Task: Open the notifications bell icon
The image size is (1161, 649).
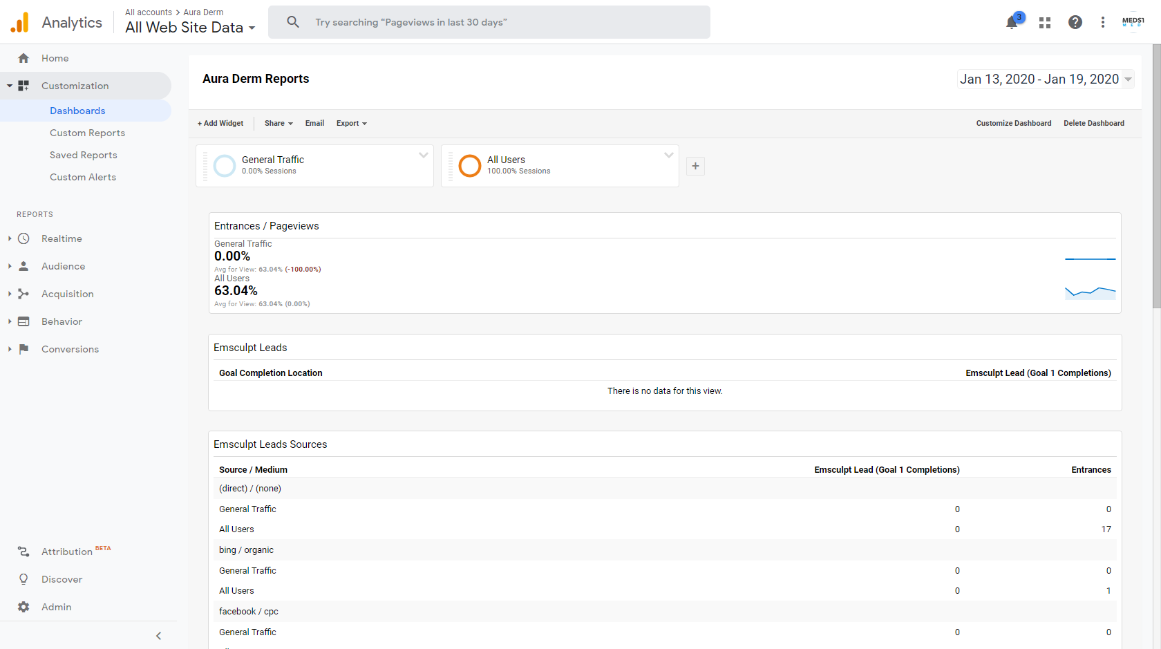Action: coord(1012,22)
